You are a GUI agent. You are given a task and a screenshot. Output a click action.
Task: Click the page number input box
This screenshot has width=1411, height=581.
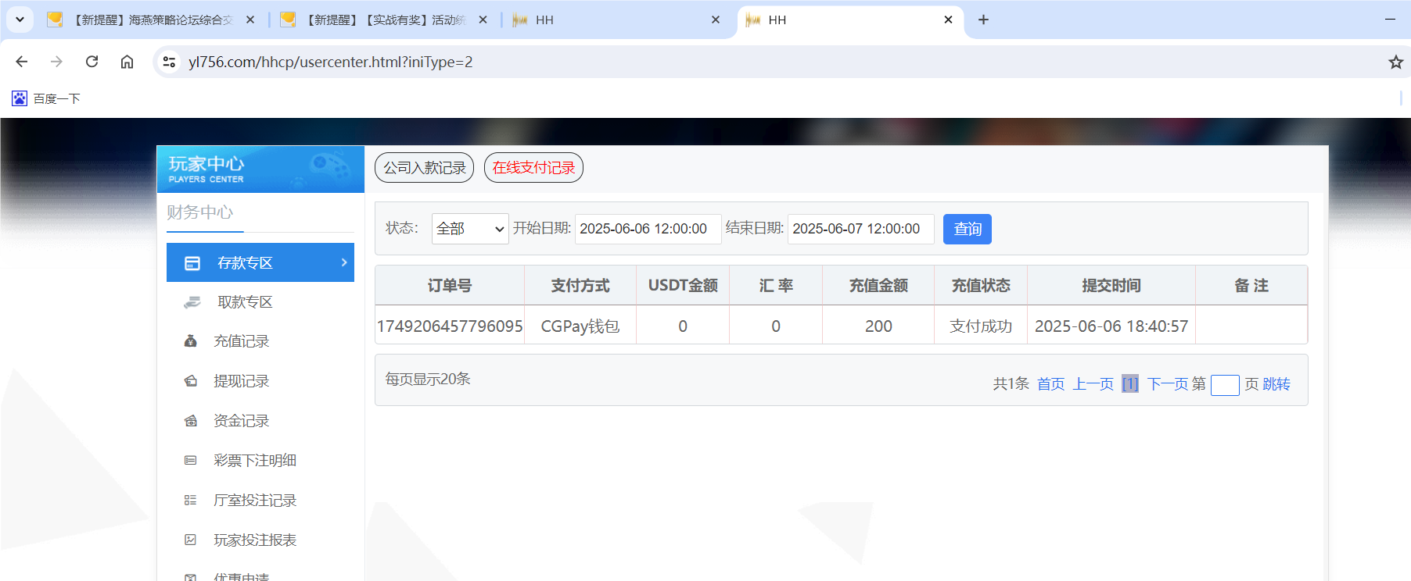coord(1225,385)
